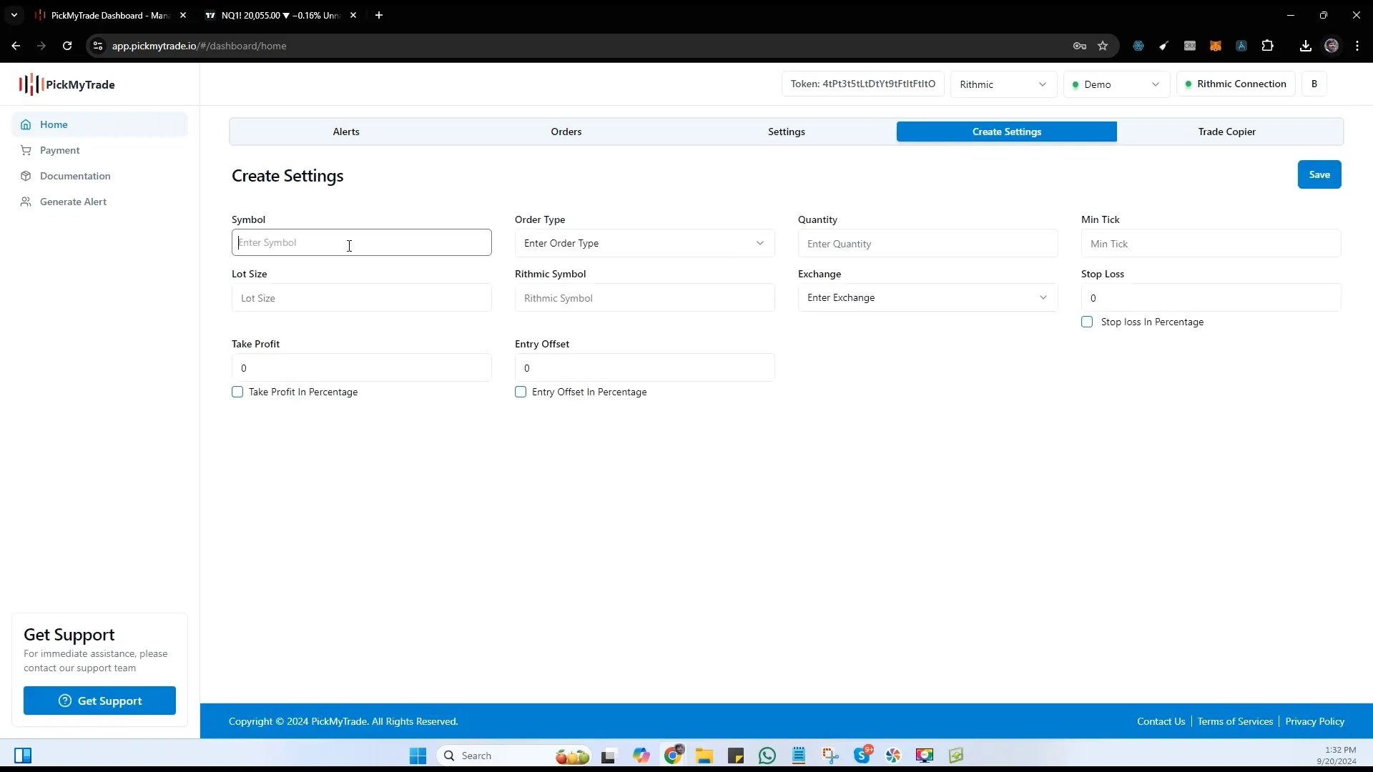1373x772 pixels.
Task: Click the PickMyTrade home icon
Action: click(x=26, y=124)
